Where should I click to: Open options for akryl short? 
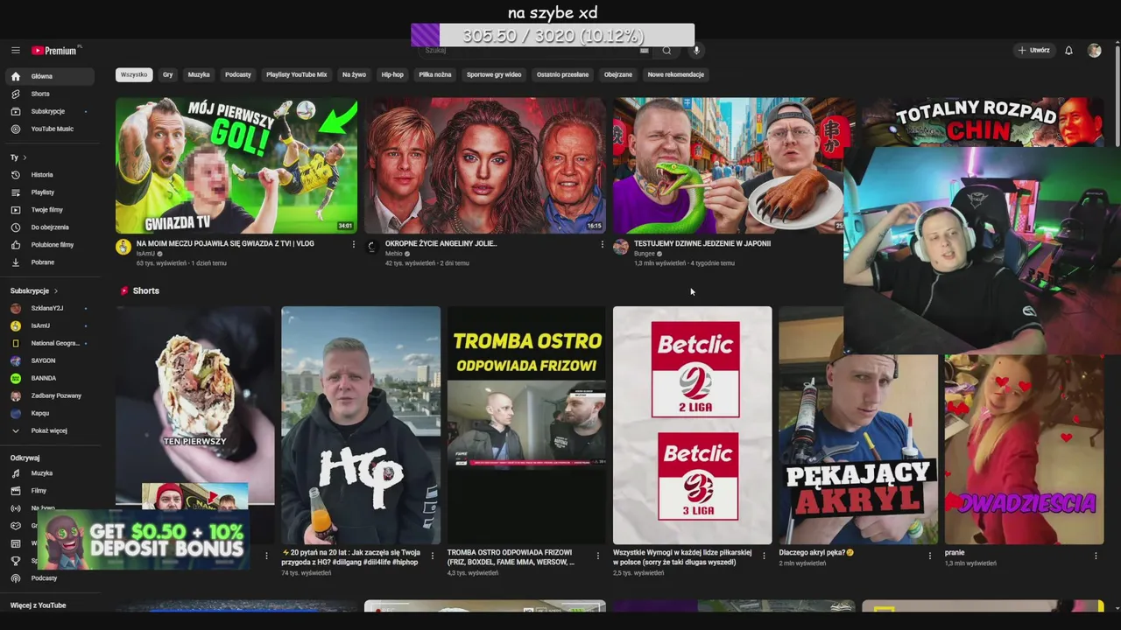[930, 555]
